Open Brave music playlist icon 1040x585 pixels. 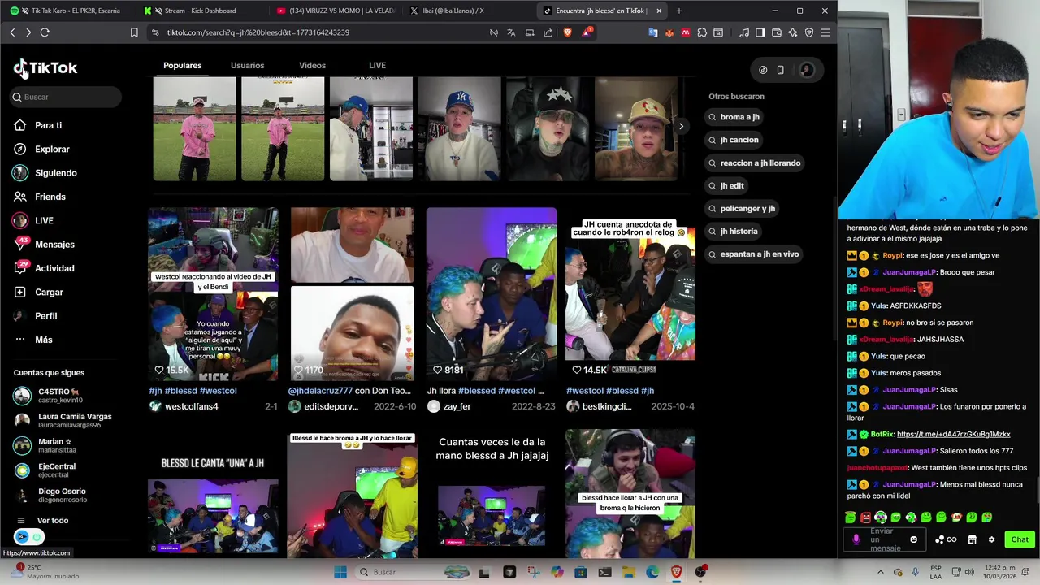coord(744,32)
